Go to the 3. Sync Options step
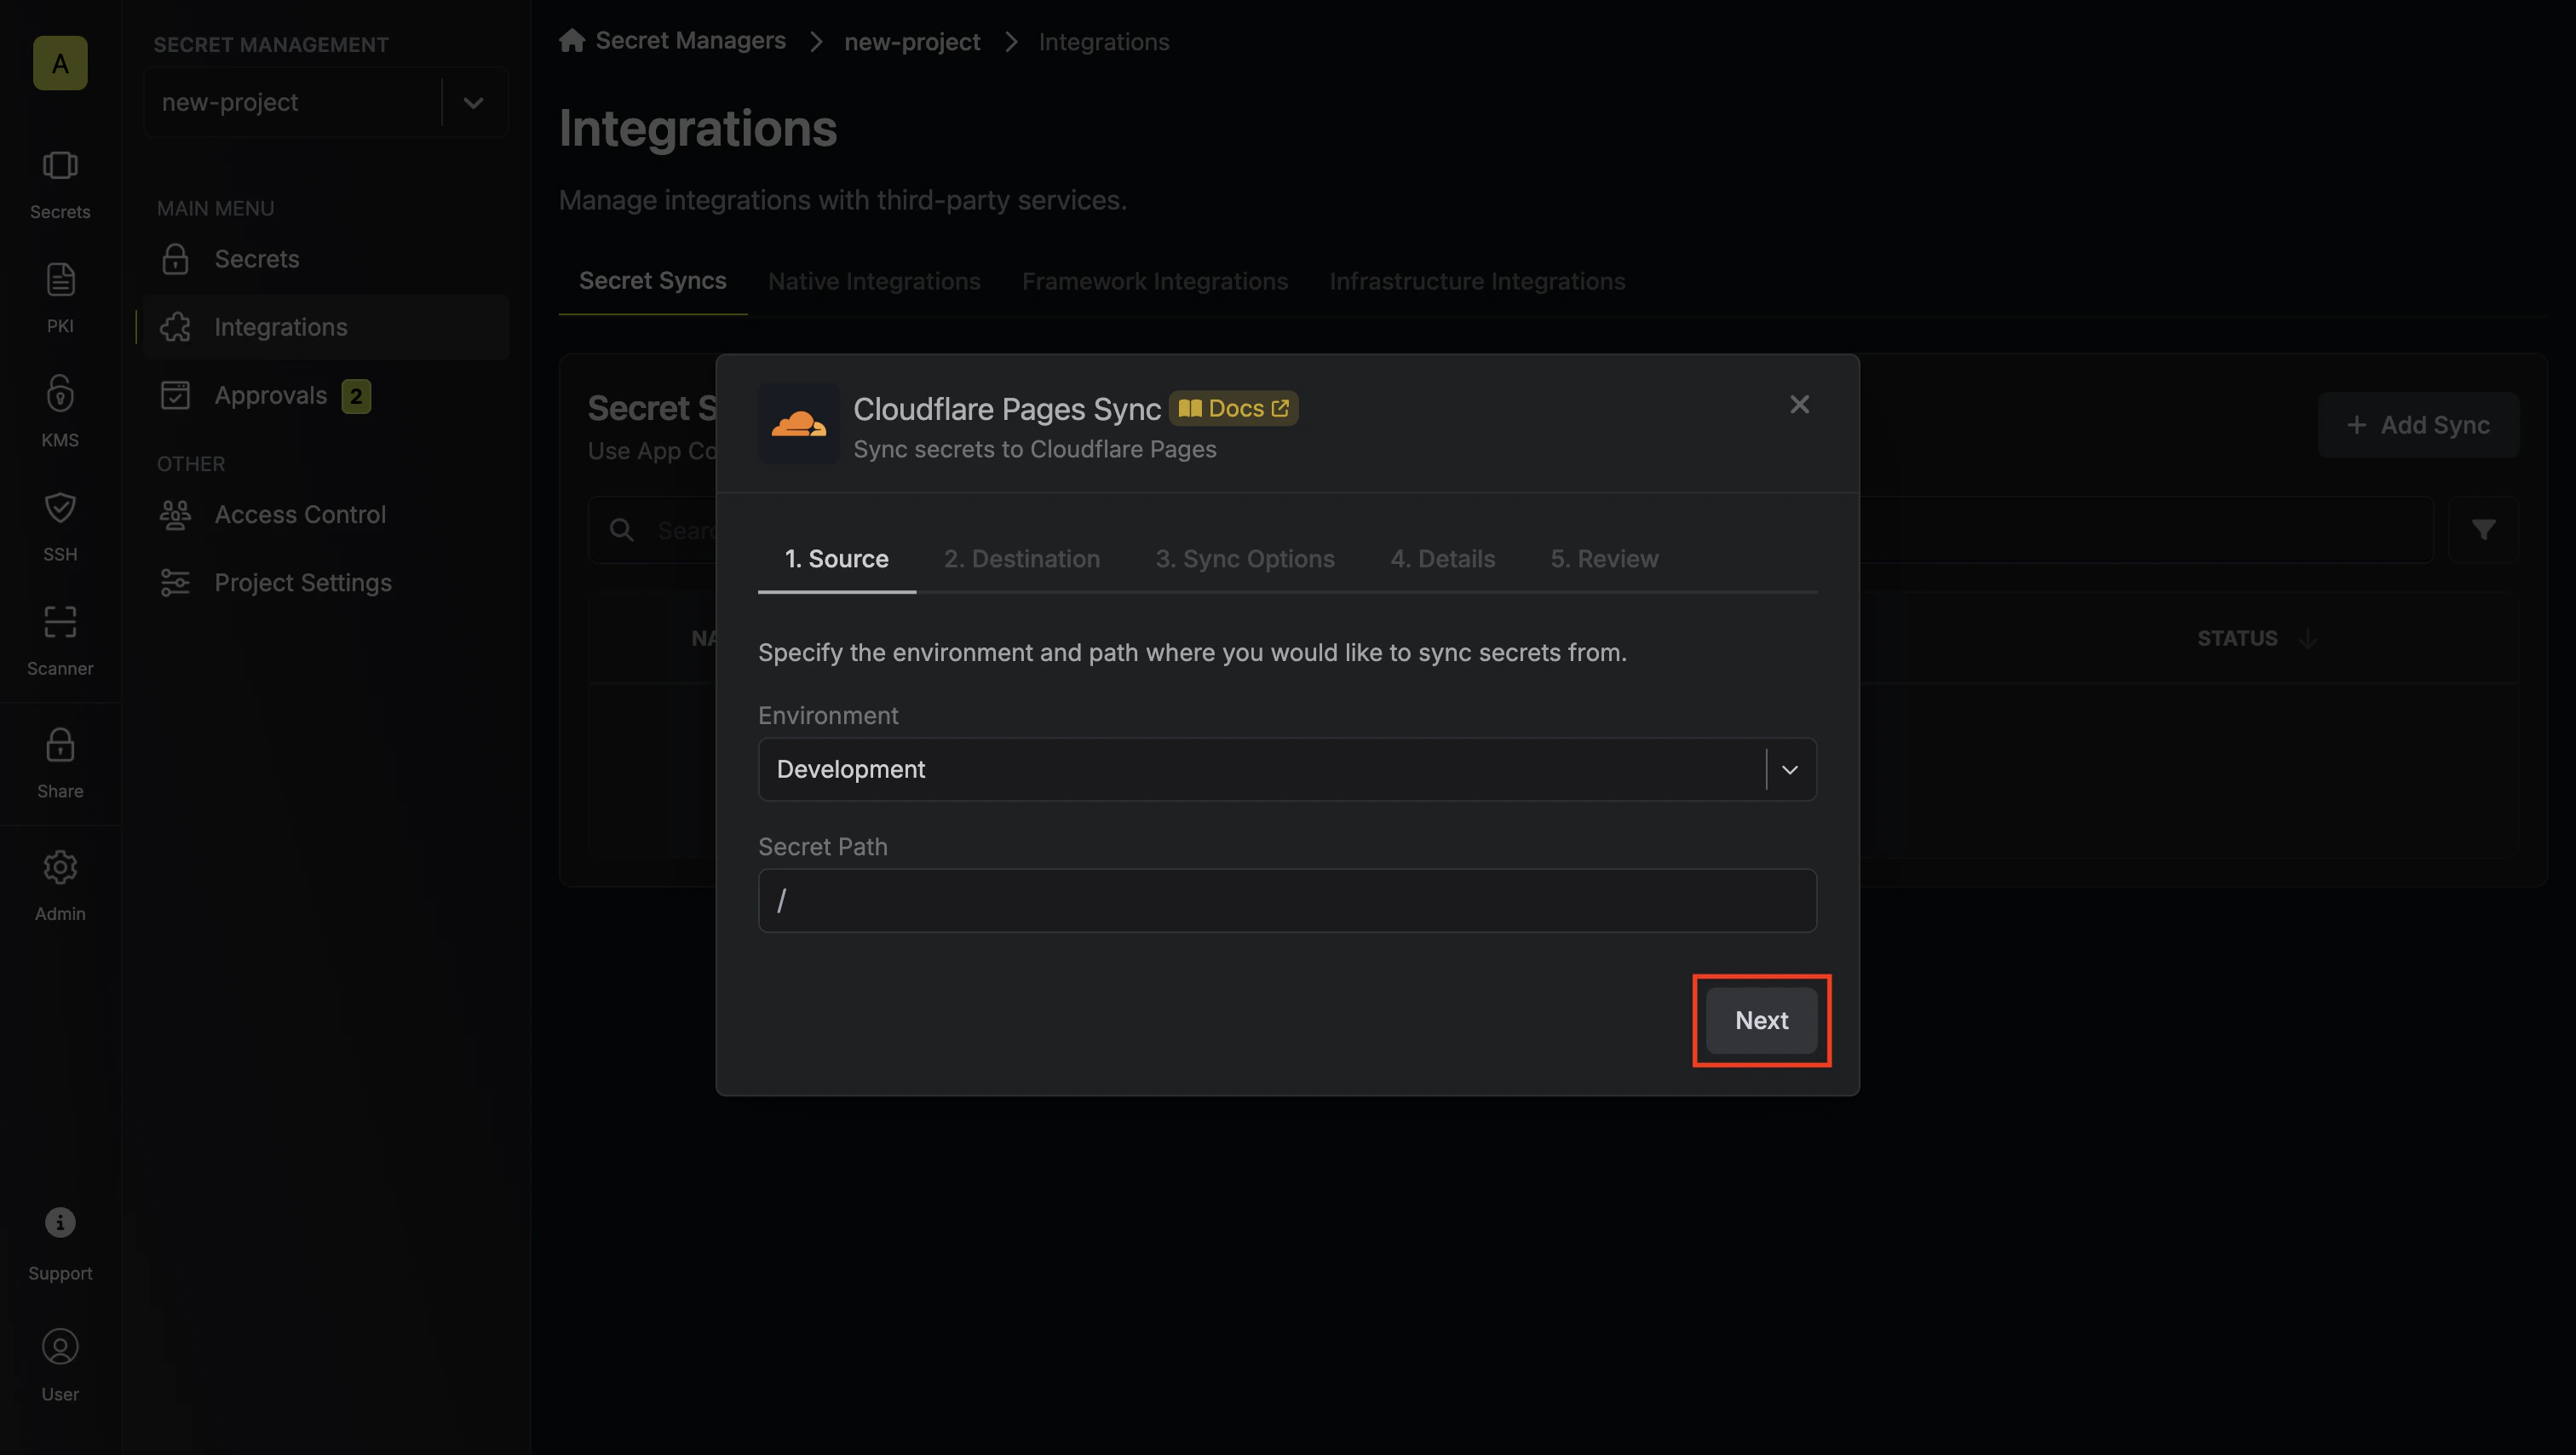The image size is (2576, 1455). (1244, 558)
